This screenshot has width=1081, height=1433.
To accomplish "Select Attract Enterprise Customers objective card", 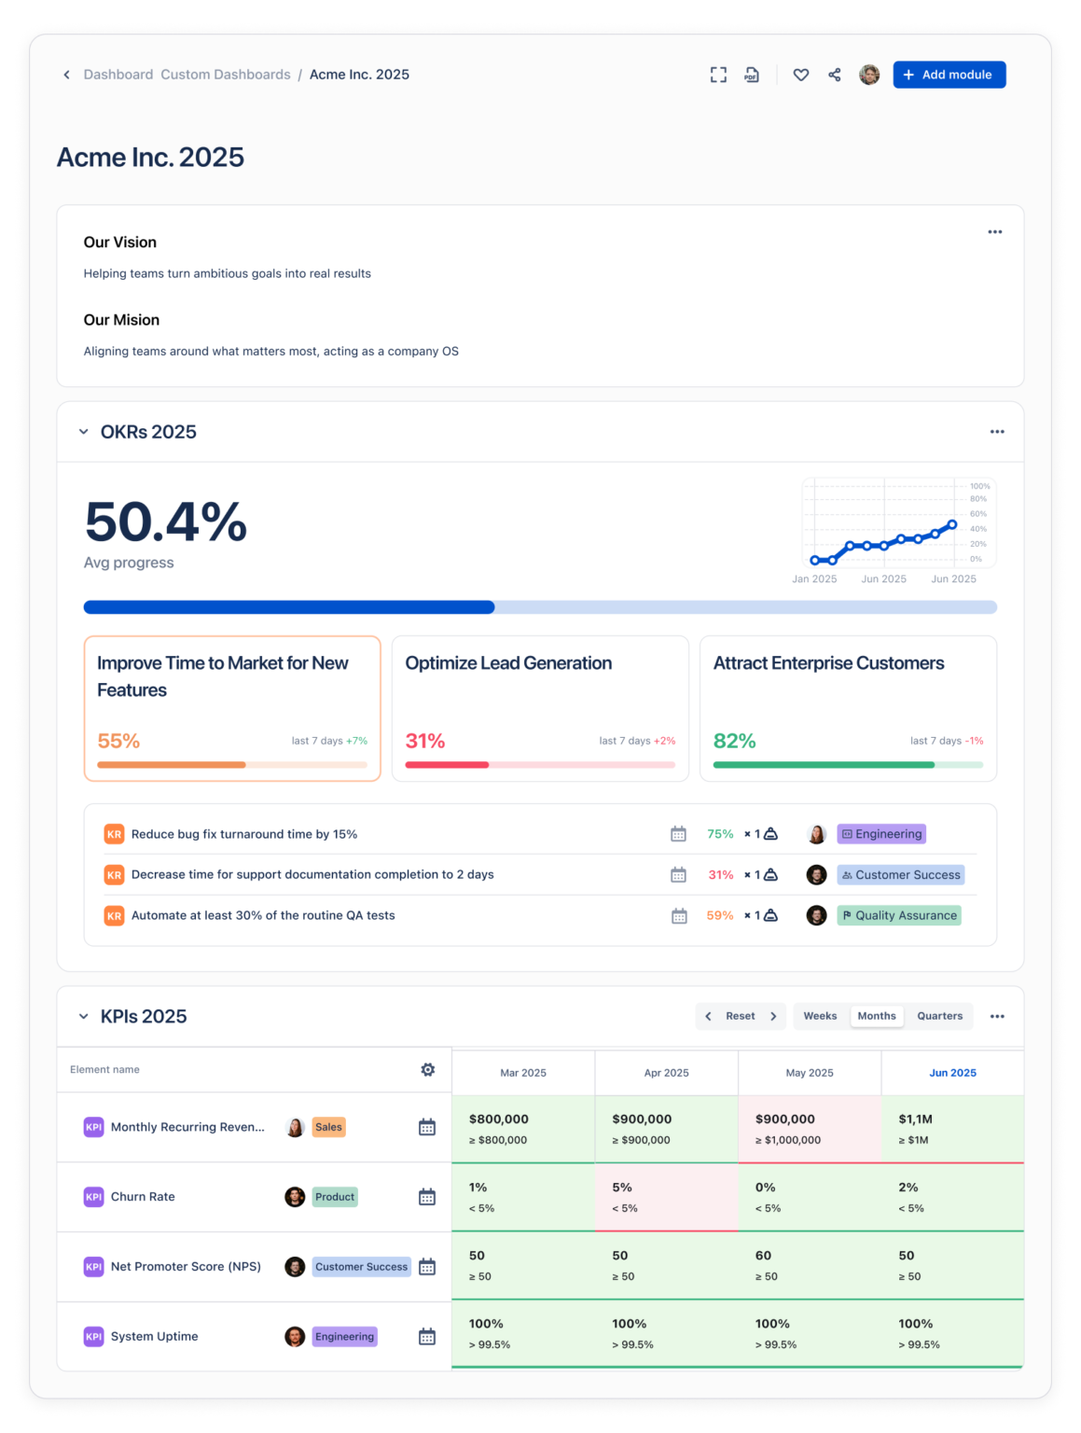I will [848, 709].
